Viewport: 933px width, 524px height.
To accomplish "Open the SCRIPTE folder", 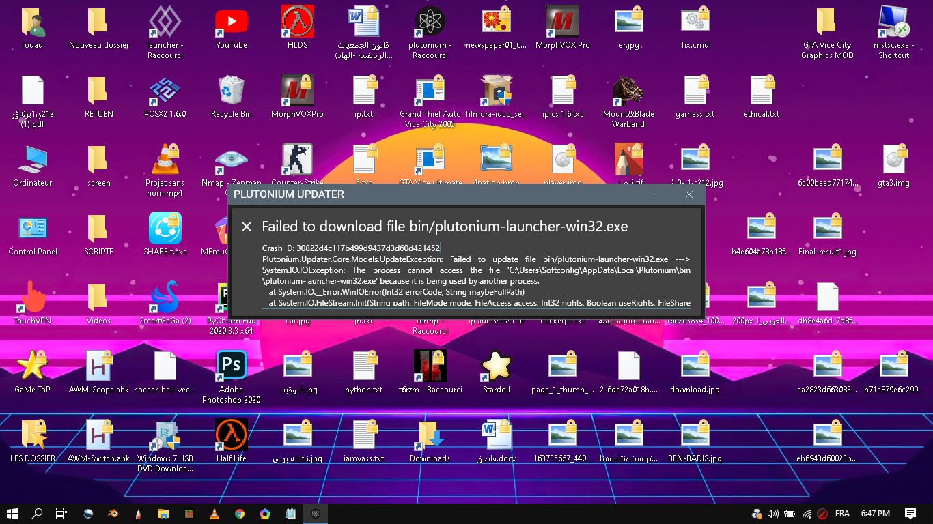I will (98, 235).
